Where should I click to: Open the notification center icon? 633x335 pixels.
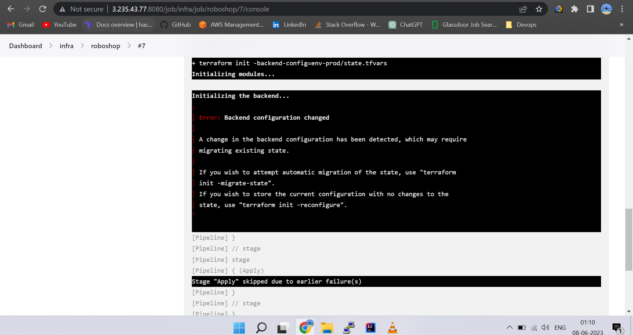click(x=617, y=328)
